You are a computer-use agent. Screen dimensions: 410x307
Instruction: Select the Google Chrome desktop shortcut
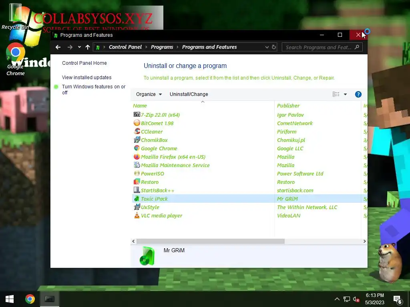[x=16, y=59]
